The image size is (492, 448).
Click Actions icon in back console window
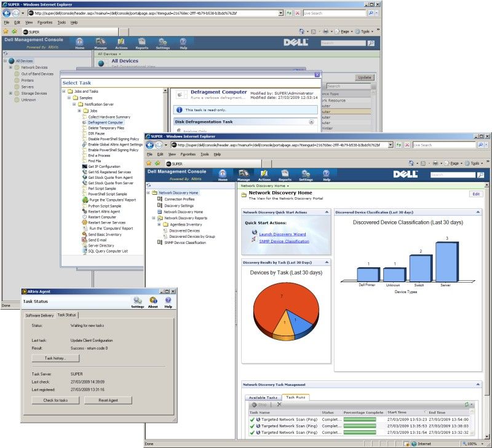tap(121, 43)
